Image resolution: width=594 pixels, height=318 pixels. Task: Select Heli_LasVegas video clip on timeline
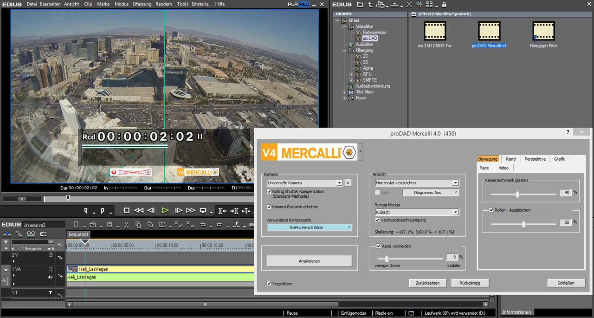pyautogui.click(x=161, y=269)
